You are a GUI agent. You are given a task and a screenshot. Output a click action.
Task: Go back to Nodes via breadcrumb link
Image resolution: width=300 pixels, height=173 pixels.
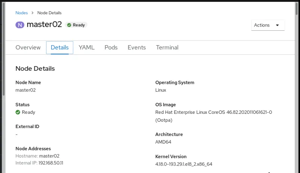pyautogui.click(x=21, y=13)
